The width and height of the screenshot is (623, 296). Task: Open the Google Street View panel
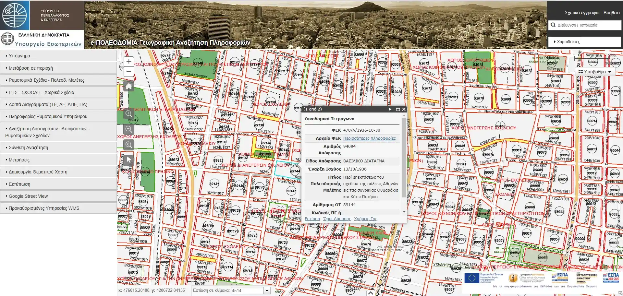(58, 196)
